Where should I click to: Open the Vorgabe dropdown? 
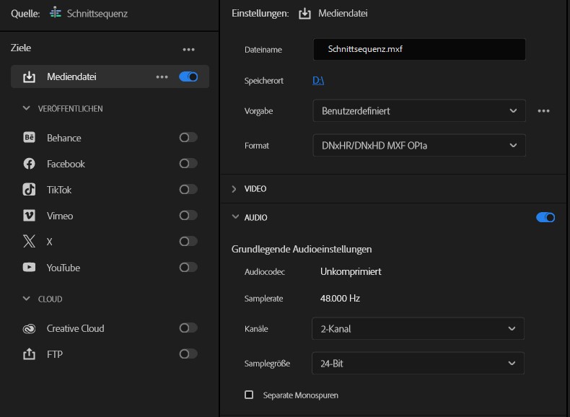point(418,111)
